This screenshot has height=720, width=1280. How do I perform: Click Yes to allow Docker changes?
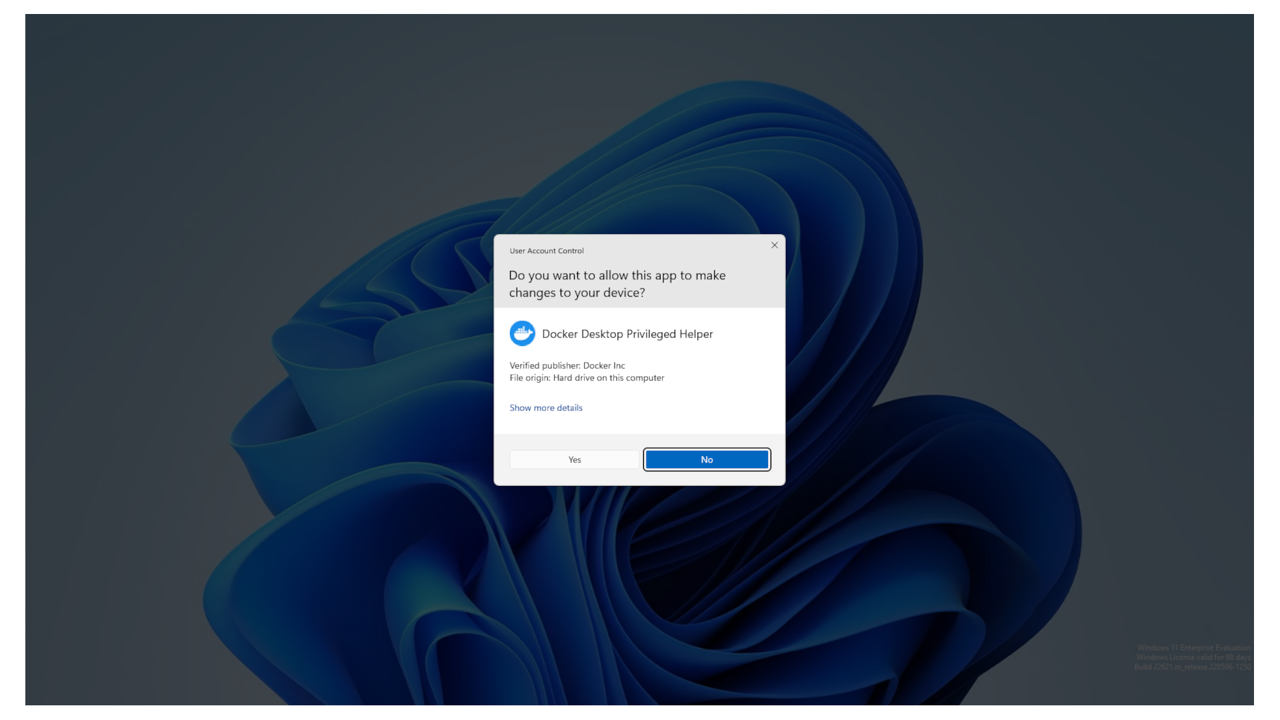tap(574, 459)
